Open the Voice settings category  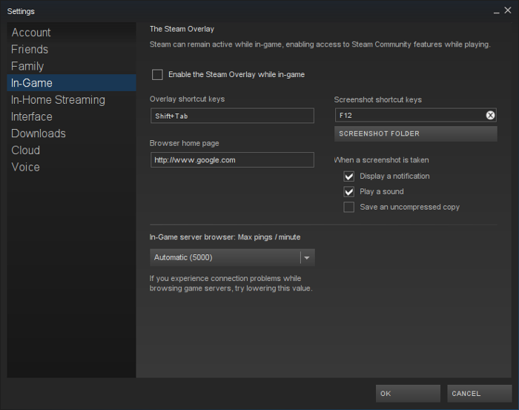(x=71, y=167)
